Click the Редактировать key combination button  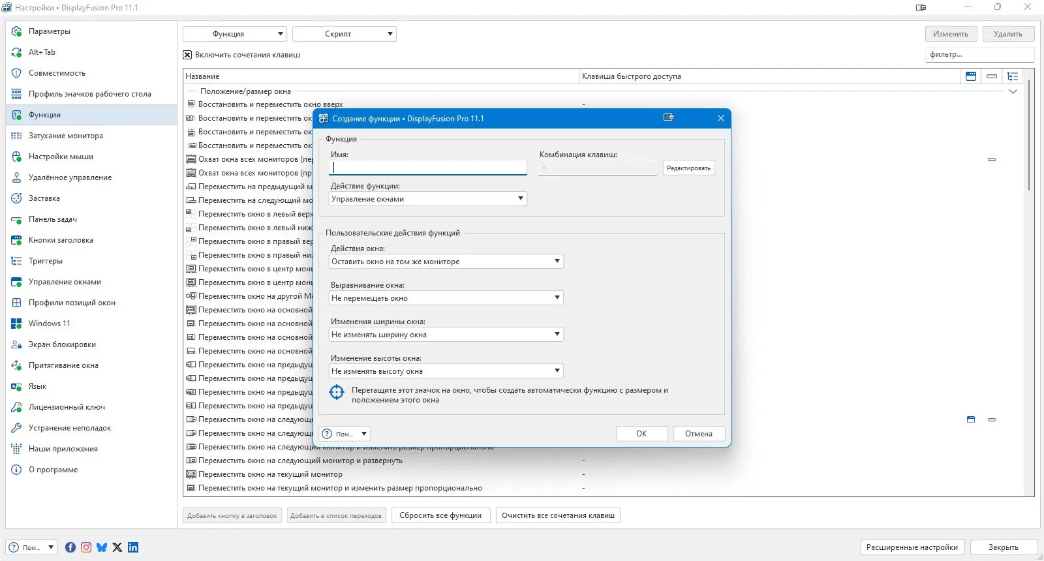[x=688, y=168]
